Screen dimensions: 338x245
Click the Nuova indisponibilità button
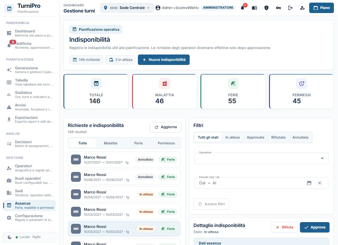163,60
